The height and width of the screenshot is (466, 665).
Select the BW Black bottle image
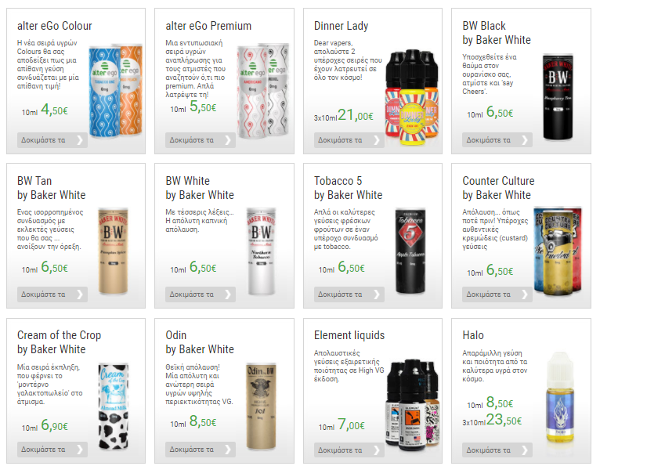point(558,96)
